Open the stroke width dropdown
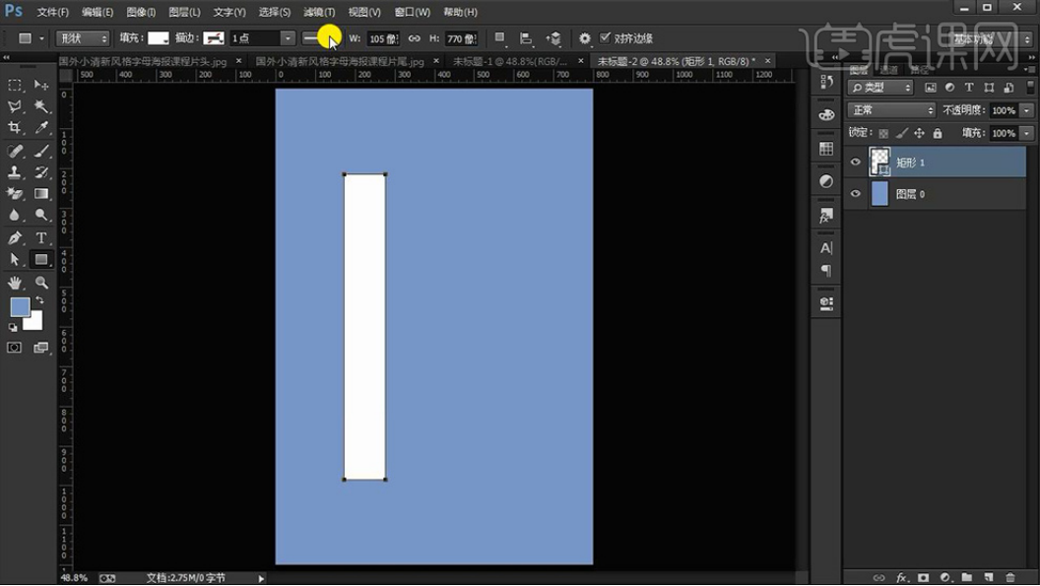The height and width of the screenshot is (586, 1040). point(288,38)
